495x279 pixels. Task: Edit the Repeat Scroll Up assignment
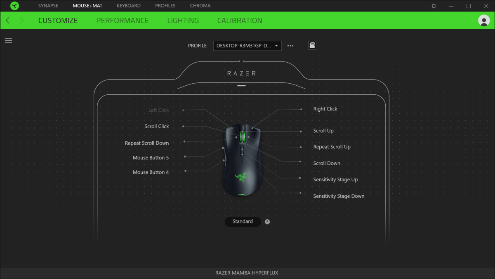(332, 147)
